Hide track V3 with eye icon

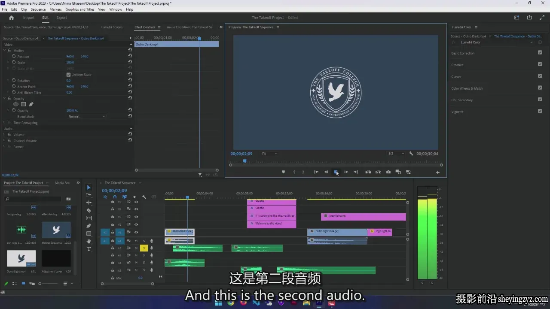[x=136, y=217]
